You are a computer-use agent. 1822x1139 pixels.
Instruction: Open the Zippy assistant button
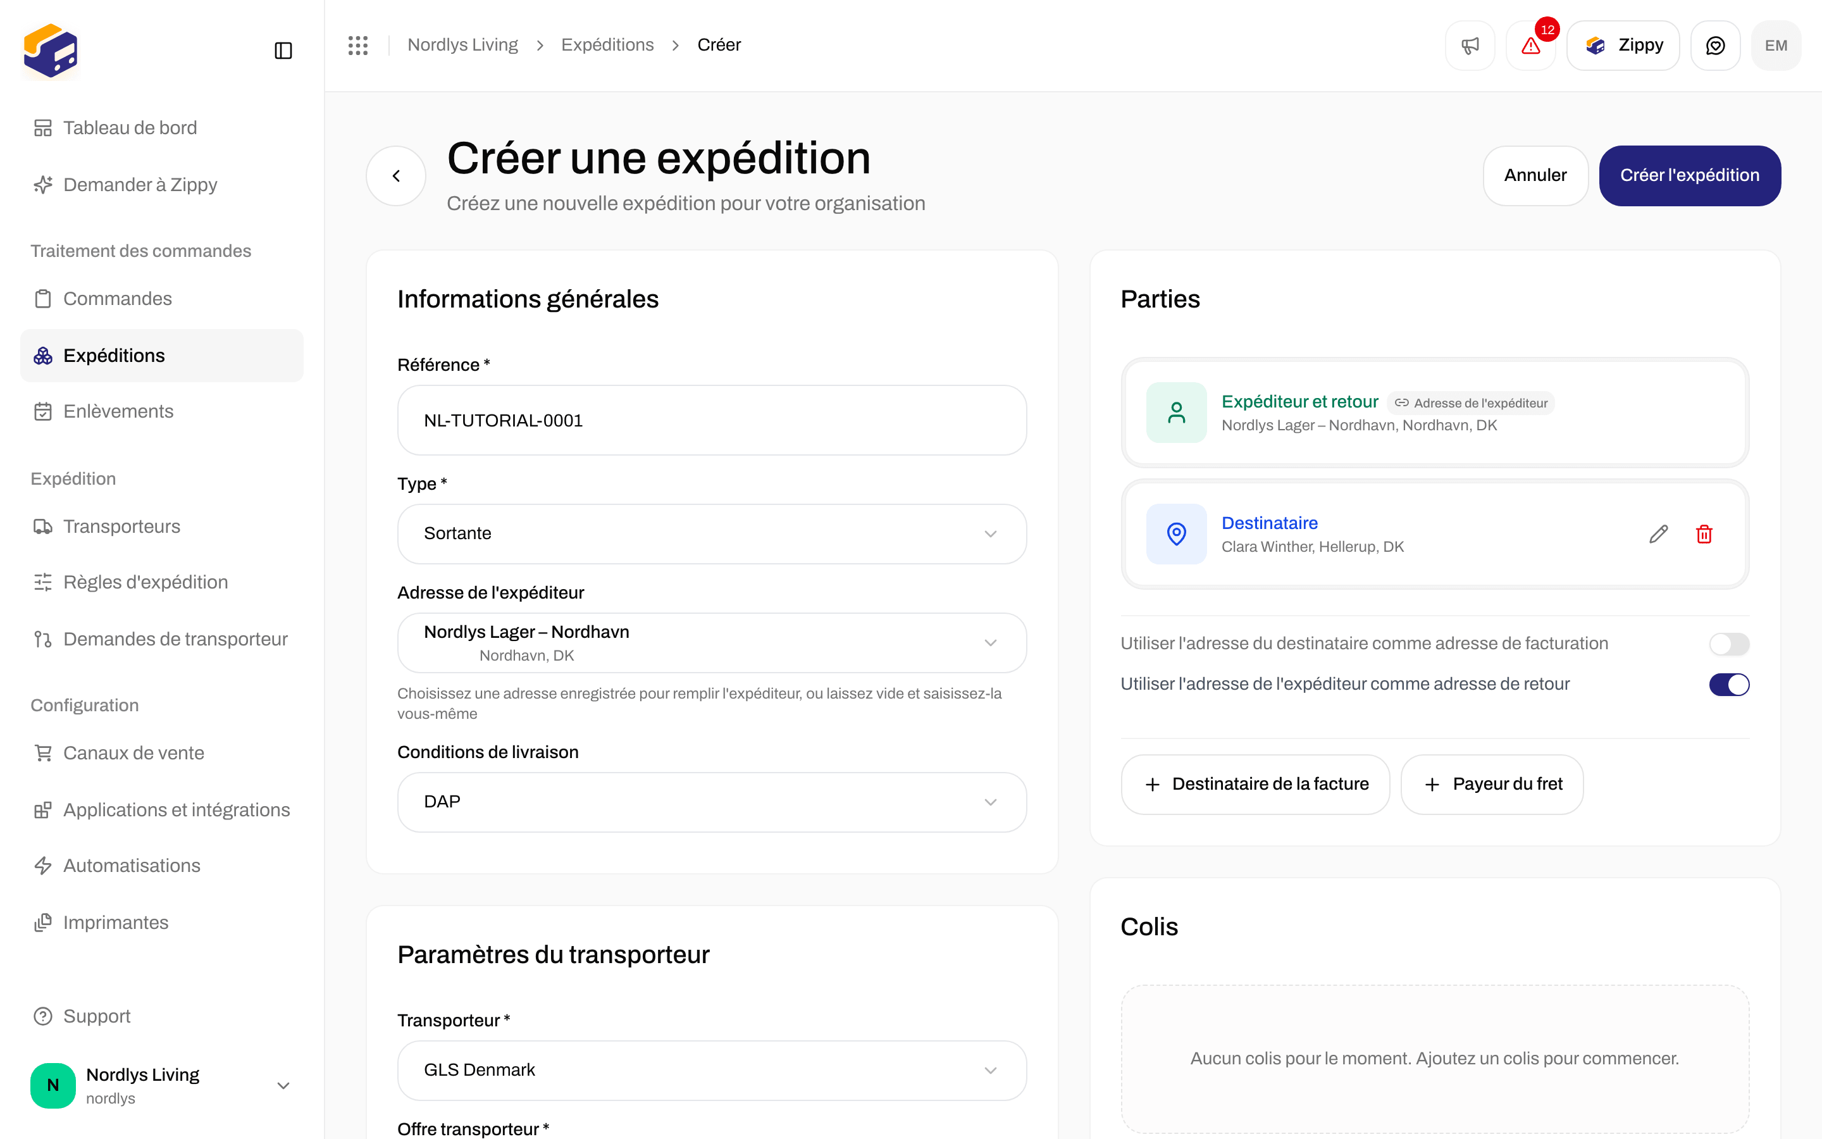coord(1623,45)
